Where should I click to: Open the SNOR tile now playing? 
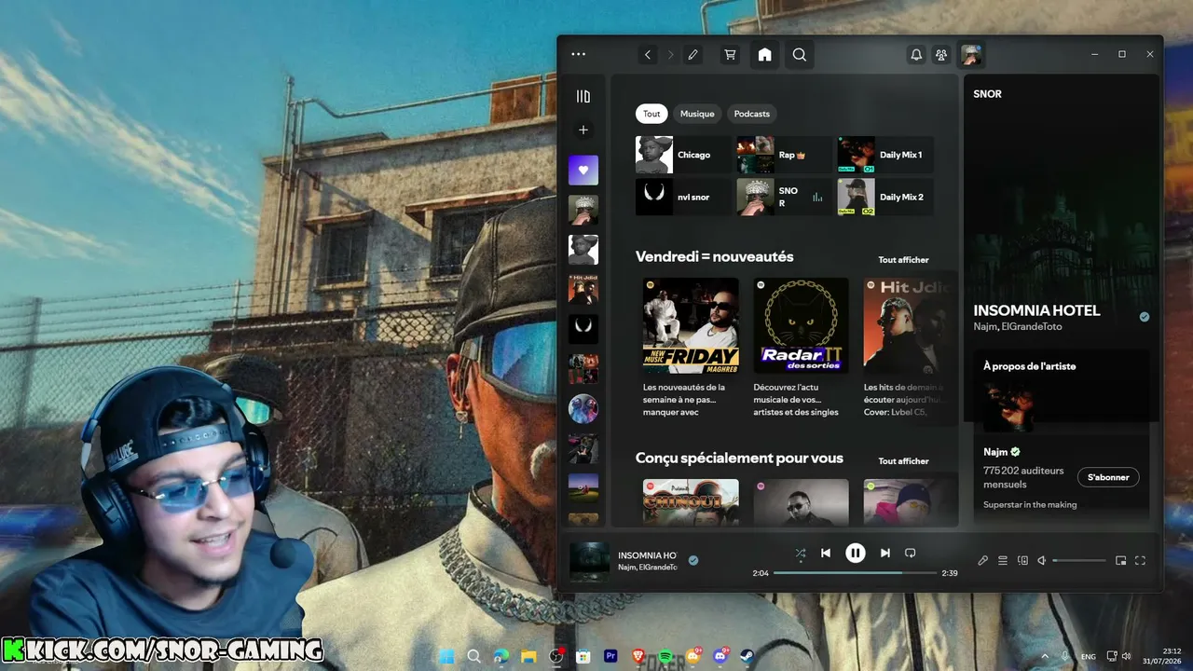[785, 198]
